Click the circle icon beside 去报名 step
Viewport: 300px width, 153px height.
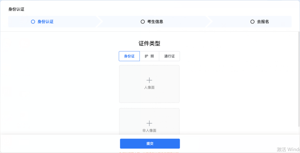click(x=252, y=22)
